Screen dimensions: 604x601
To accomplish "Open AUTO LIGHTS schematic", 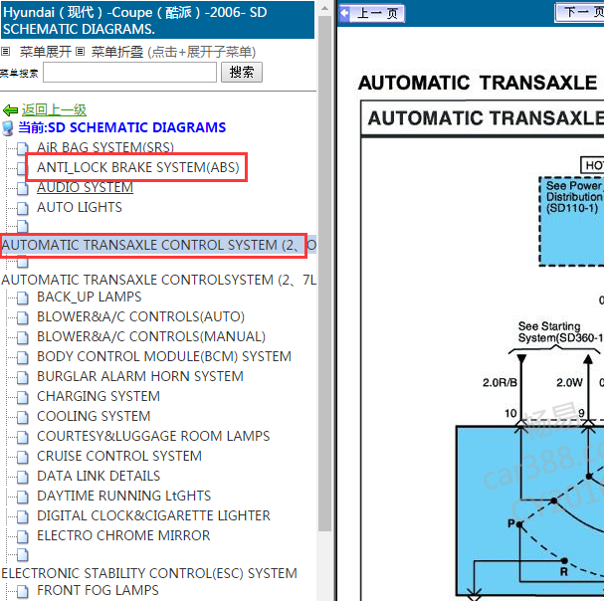I will pyautogui.click(x=80, y=207).
